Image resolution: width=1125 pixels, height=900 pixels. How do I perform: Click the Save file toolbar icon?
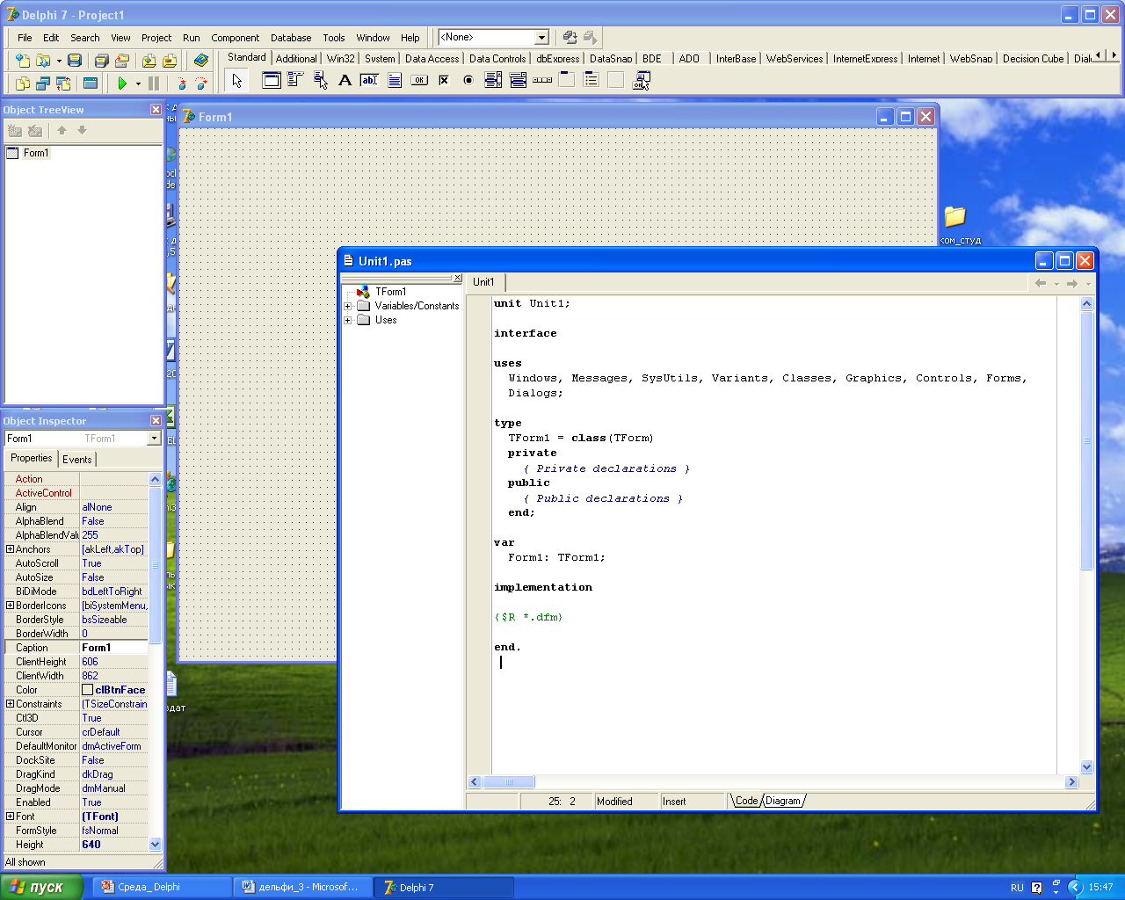(75, 61)
